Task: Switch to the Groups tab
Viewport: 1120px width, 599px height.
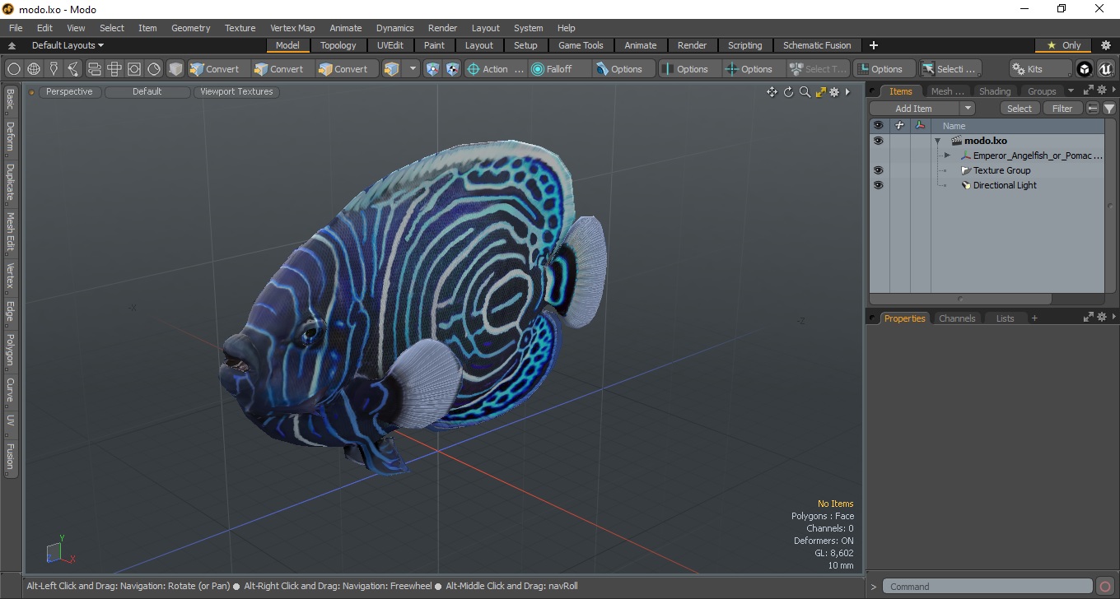Action: click(x=1042, y=91)
